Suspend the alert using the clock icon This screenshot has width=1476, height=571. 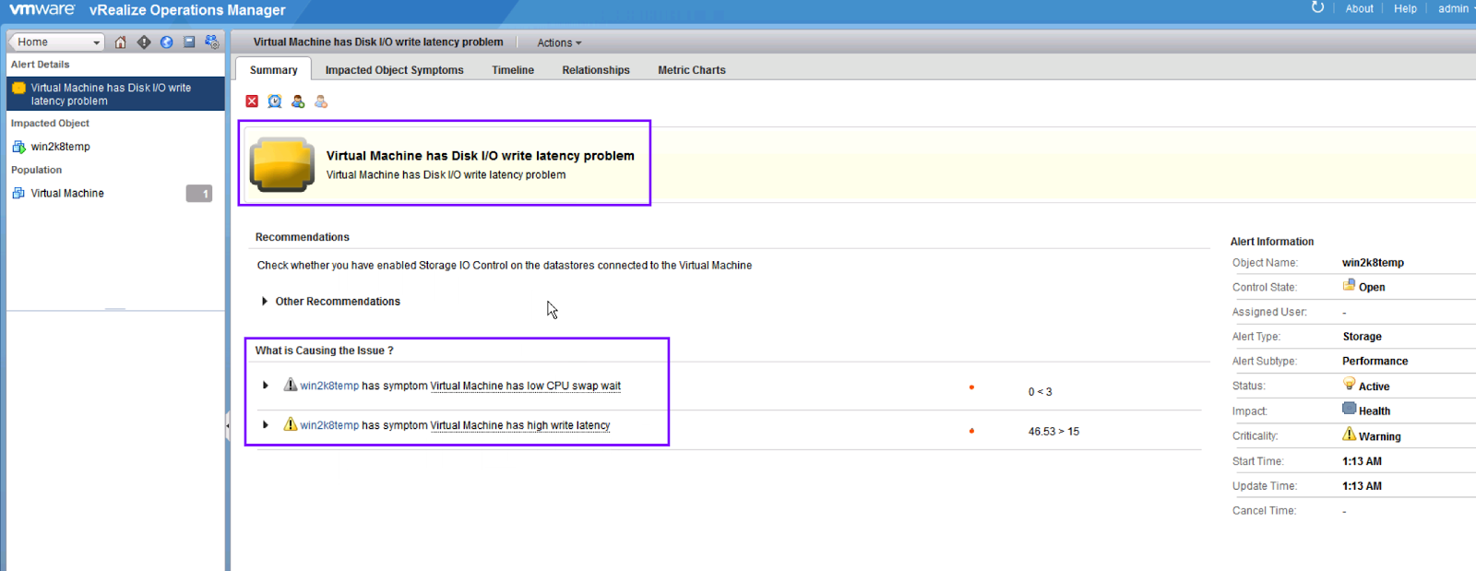coord(275,101)
